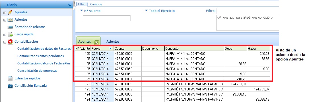
Task: Open Conciliación Bancaria
Action: [x=30, y=86]
